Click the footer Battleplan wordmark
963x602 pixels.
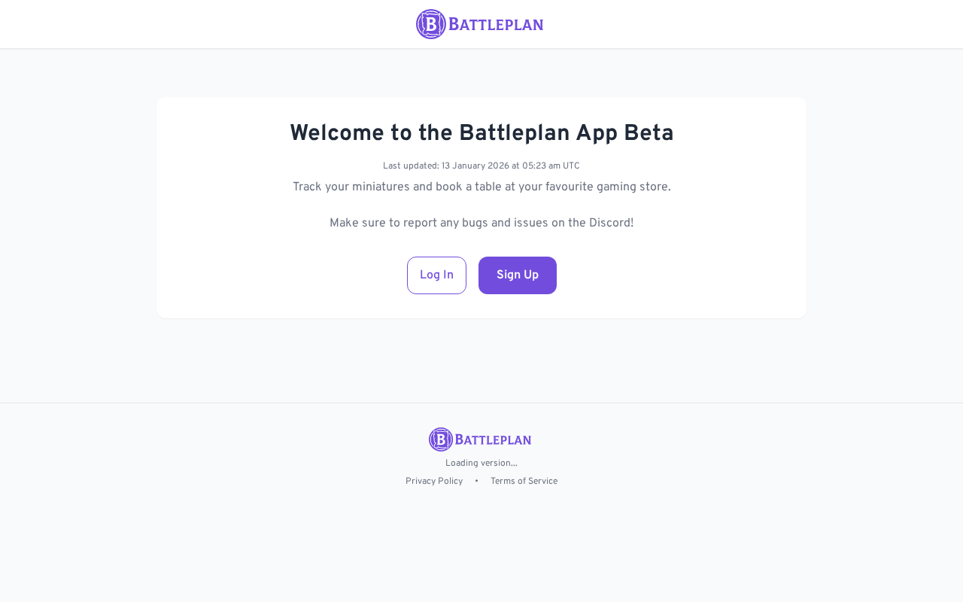coord(494,440)
